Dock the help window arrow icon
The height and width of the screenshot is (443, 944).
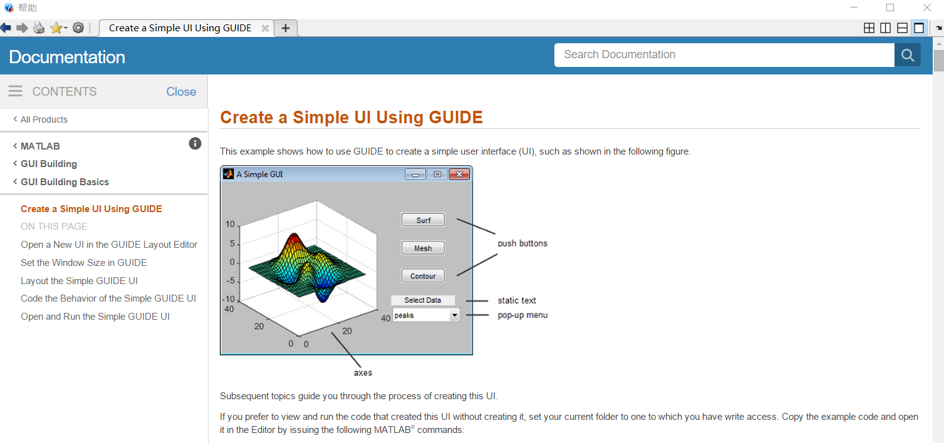click(939, 28)
